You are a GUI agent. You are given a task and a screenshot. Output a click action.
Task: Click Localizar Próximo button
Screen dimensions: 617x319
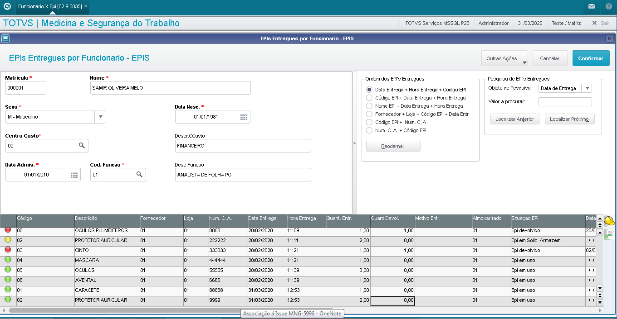pos(569,119)
